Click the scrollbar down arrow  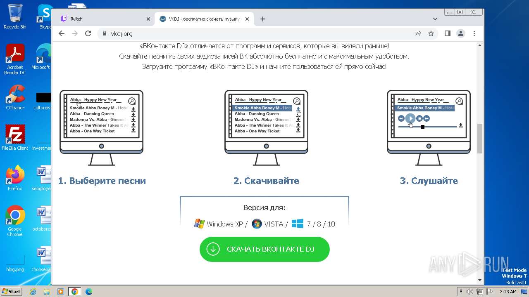(x=480, y=280)
